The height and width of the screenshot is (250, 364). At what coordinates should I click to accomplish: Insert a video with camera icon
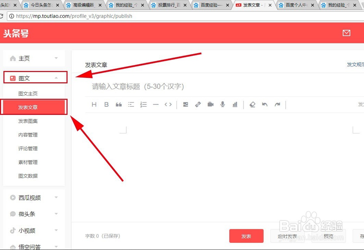210,104
